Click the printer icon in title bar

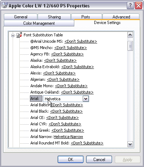[x=5, y=5]
